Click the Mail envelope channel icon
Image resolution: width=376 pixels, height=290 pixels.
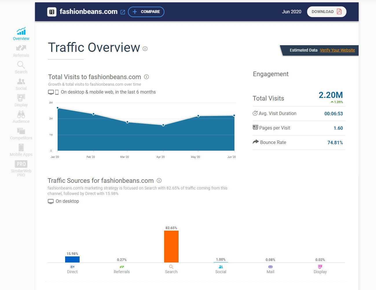click(270, 267)
